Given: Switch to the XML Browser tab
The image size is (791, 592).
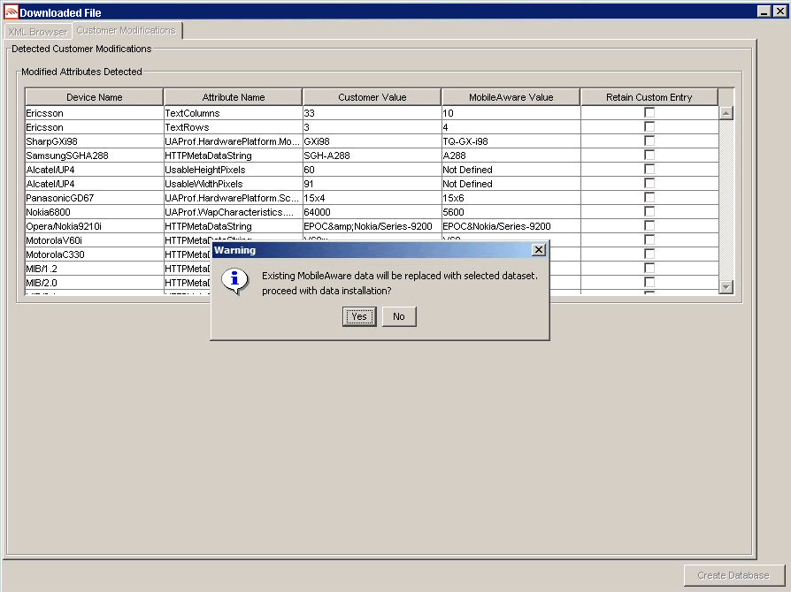Looking at the screenshot, I should (38, 32).
